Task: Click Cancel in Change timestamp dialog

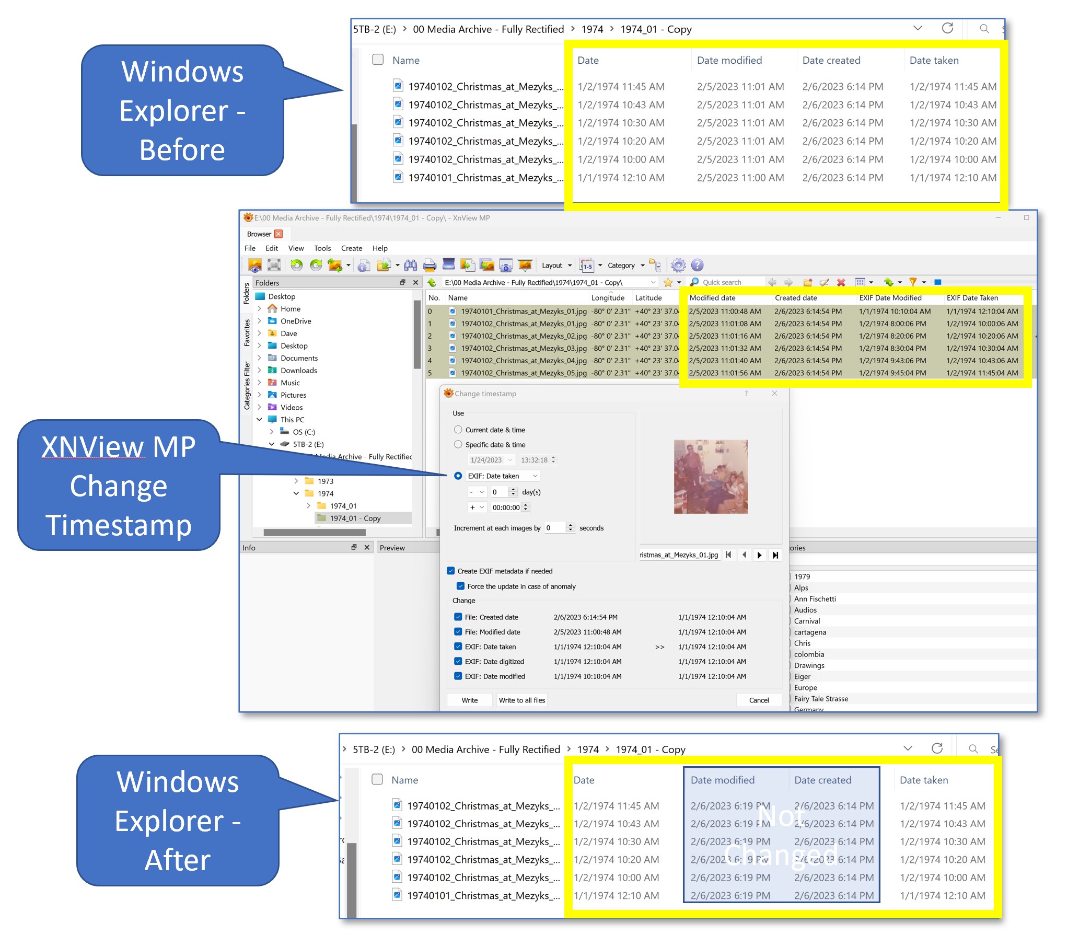Action: tap(758, 700)
